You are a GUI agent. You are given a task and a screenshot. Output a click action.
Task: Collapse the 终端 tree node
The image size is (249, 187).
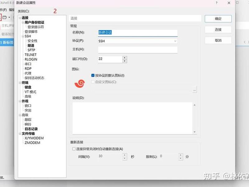point(20,83)
